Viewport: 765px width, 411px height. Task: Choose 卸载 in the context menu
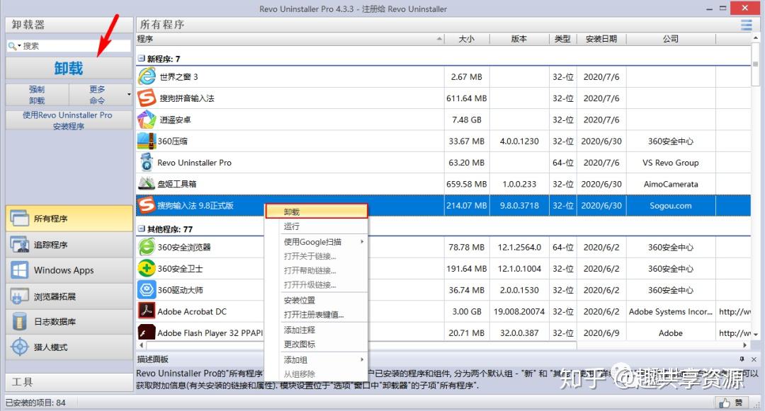[316, 212]
